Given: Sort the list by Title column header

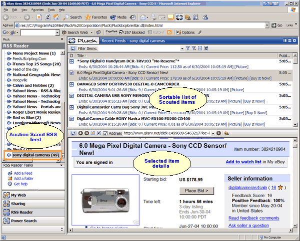Looking at the screenshot, I should point(176,55).
